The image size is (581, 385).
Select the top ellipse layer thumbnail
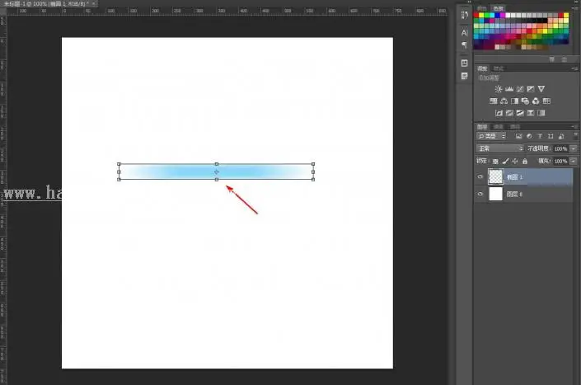click(495, 176)
